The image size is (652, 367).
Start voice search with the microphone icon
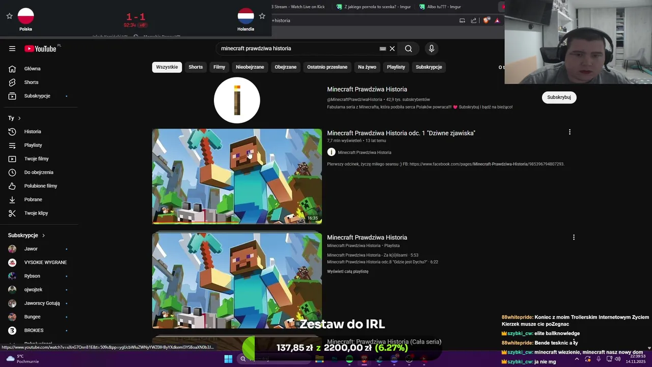click(x=431, y=48)
